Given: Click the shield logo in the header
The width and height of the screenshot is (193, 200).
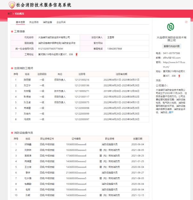Looking at the screenshot, I should [12, 5].
